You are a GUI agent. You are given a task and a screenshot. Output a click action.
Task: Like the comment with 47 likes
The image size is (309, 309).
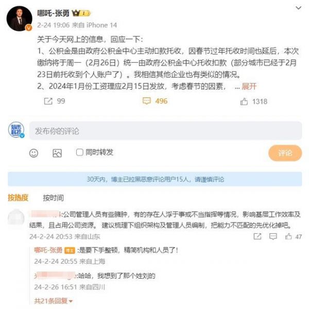[x=288, y=236]
